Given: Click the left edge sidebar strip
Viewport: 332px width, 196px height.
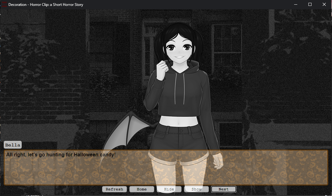Looking at the screenshot, I should pos(2,93).
